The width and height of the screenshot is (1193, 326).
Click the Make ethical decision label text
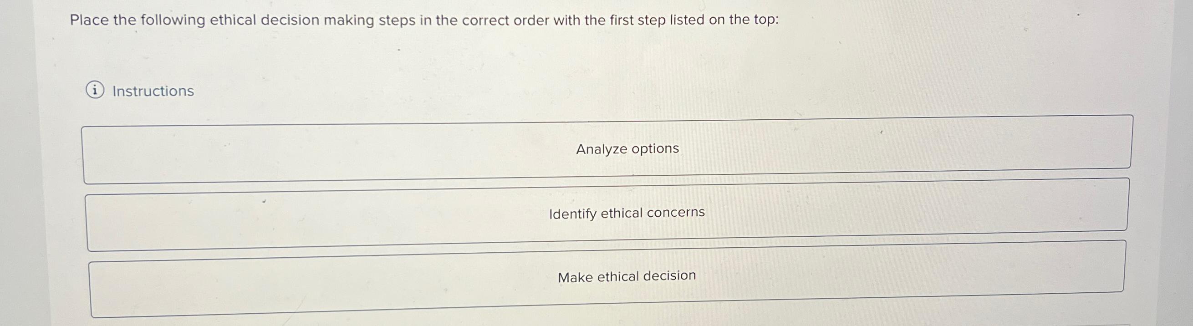tap(626, 276)
